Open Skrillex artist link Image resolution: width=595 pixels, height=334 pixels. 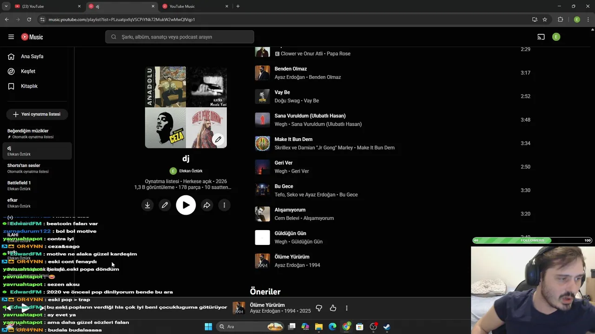[284, 148]
